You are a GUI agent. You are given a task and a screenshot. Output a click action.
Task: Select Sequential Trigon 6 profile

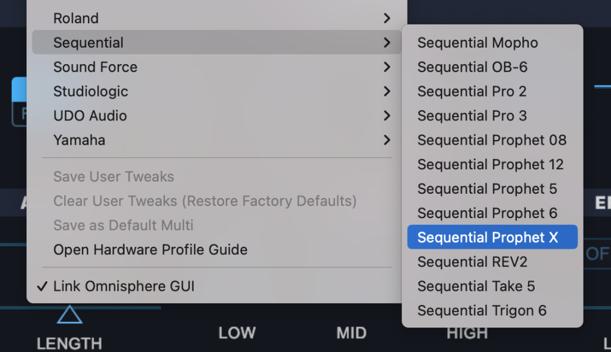pos(481,311)
